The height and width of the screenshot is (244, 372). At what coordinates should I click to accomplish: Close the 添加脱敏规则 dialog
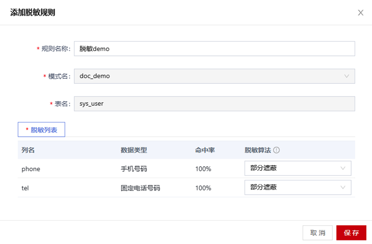click(360, 13)
